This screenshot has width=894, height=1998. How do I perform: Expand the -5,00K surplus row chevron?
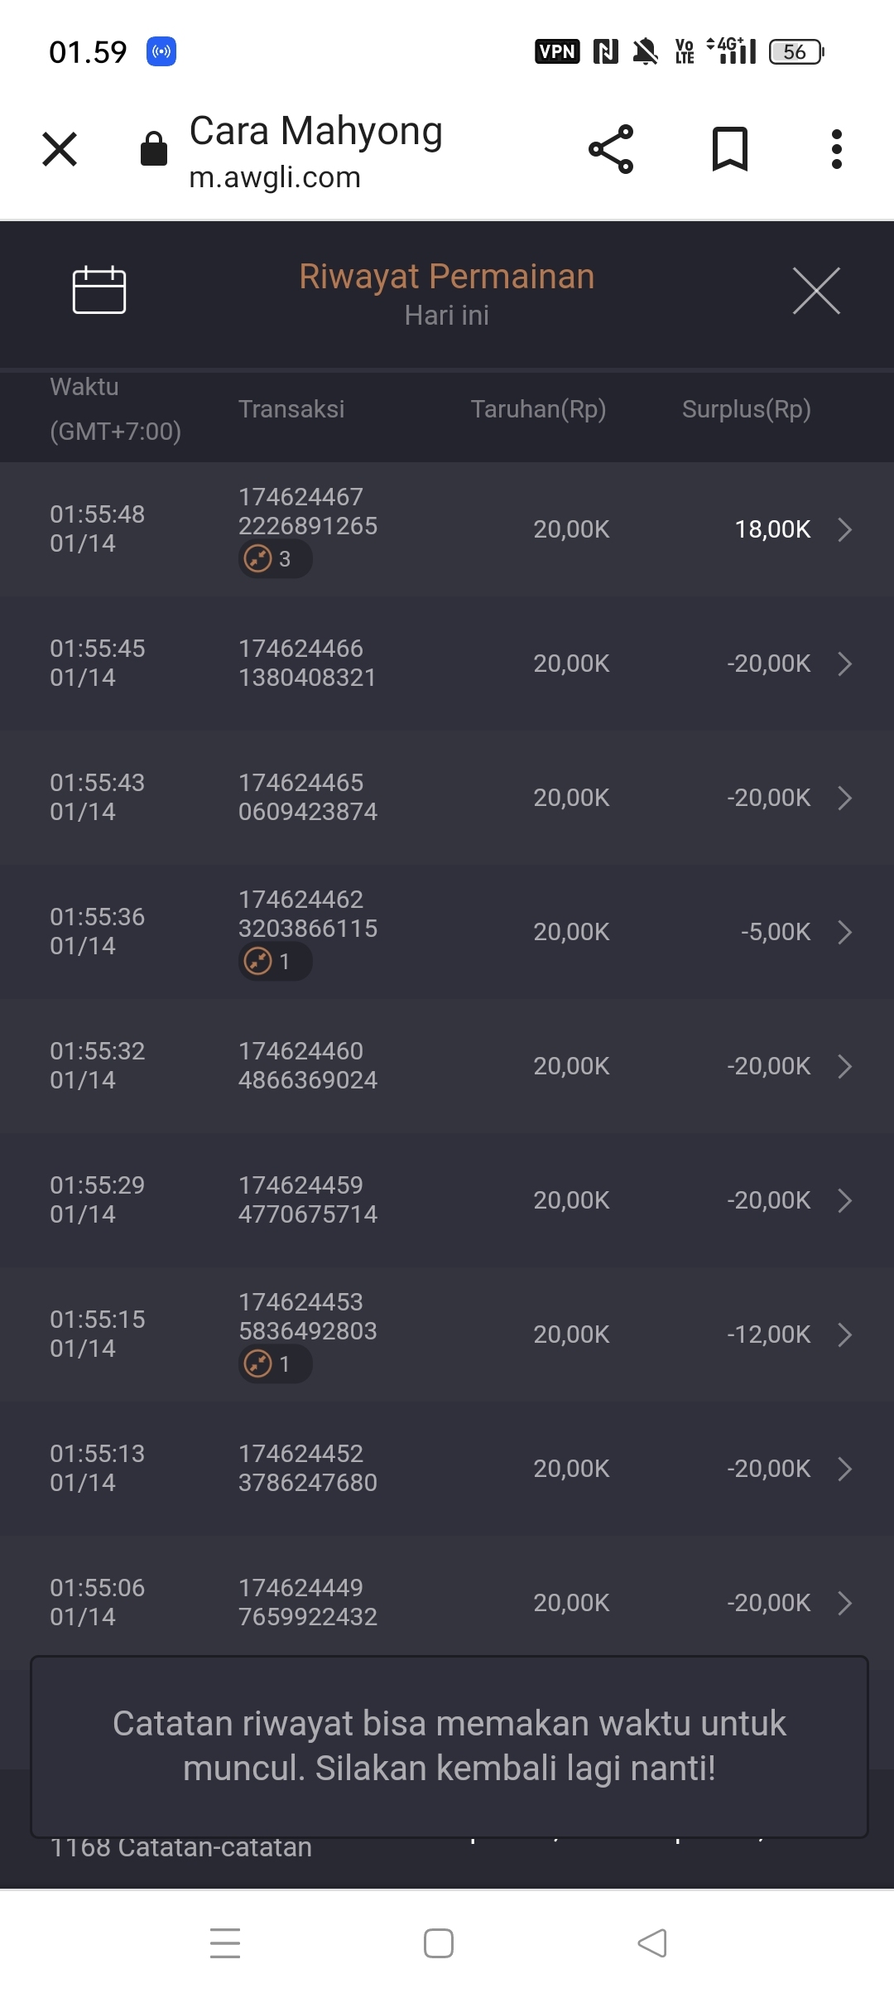(x=844, y=932)
